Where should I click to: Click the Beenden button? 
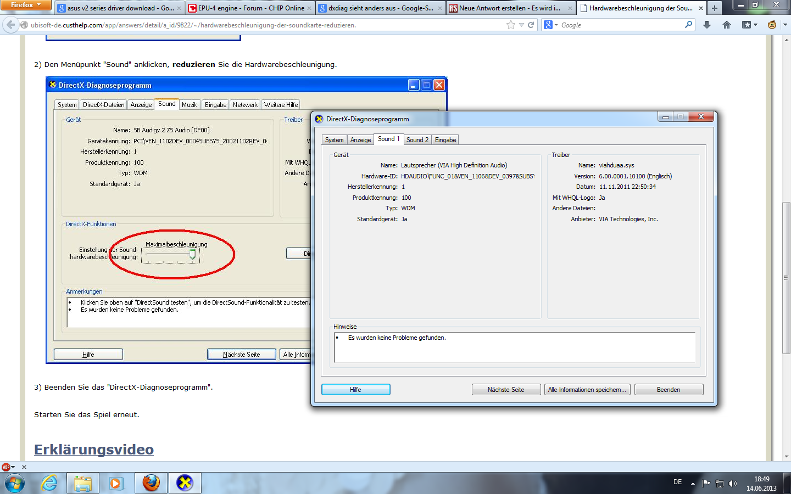pos(669,390)
